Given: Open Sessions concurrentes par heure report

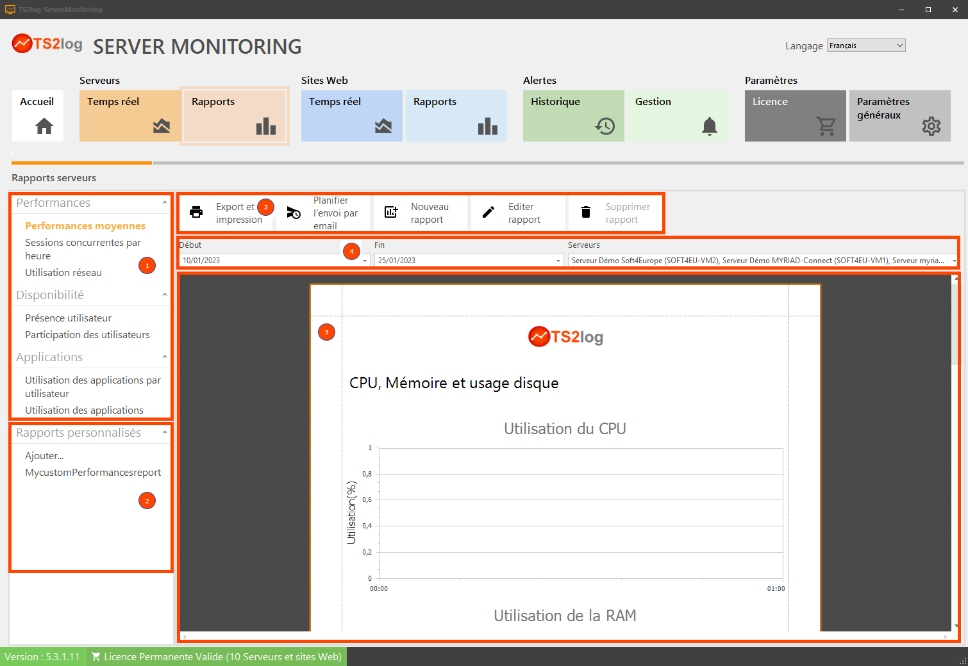Looking at the screenshot, I should click(83, 249).
